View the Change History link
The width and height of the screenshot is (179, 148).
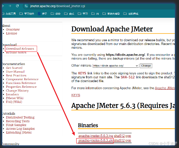point(17,90)
